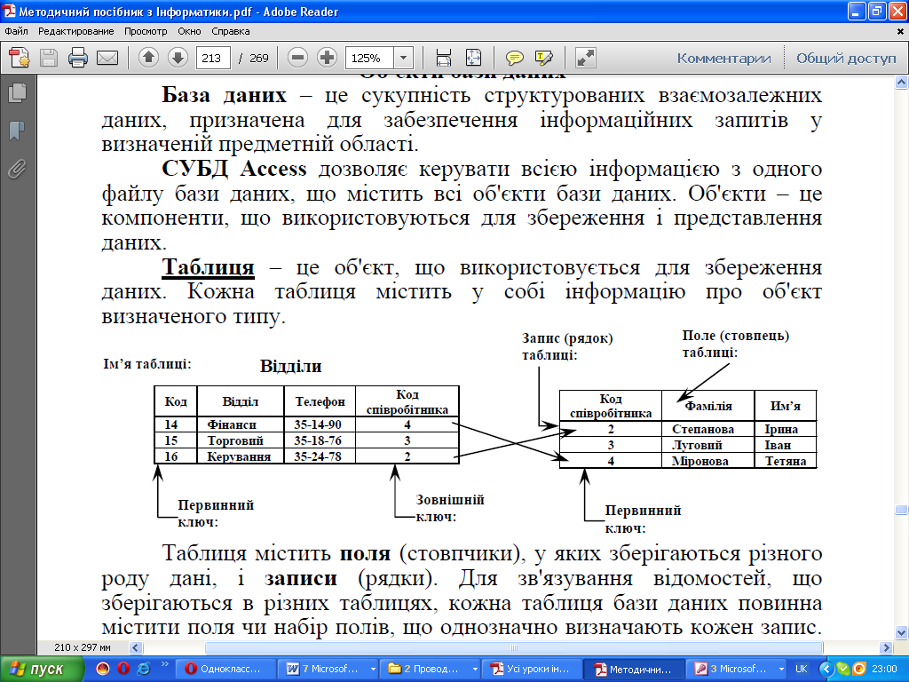The image size is (909, 682).
Task: Click horizontal scrollbar right arrow
Action: (886, 647)
